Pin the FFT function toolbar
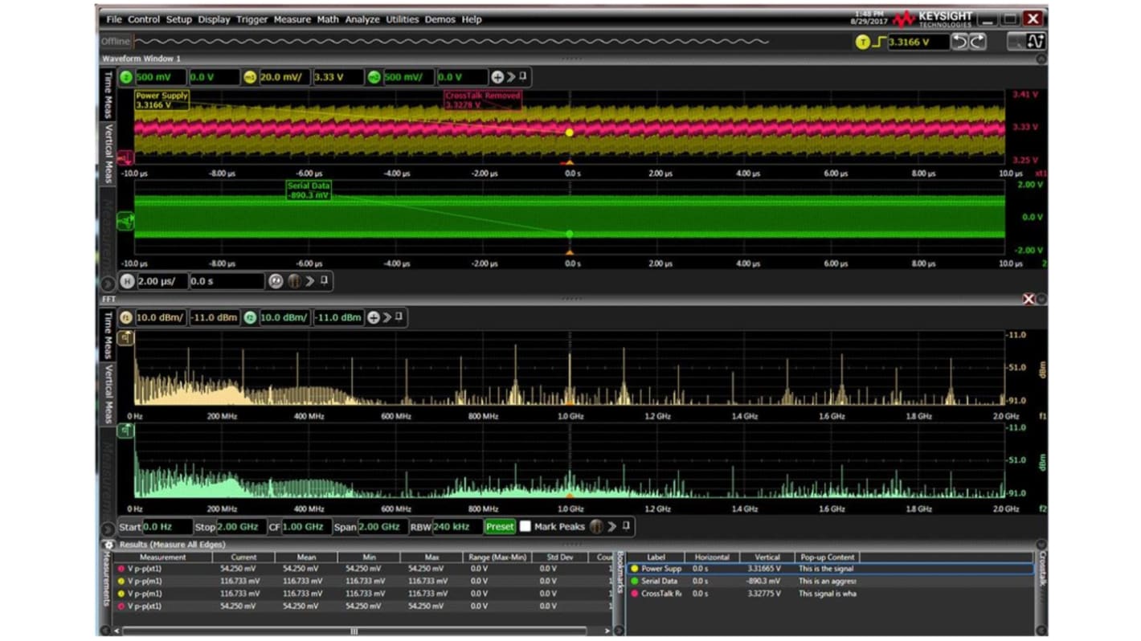 point(399,316)
